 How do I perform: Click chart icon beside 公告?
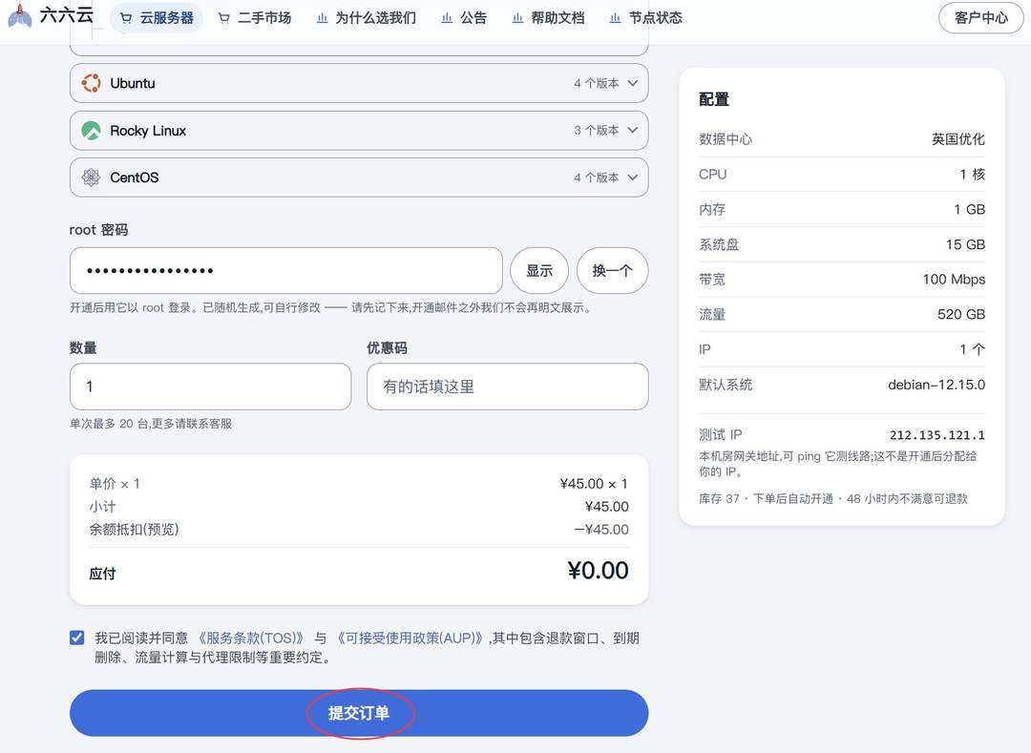tap(447, 18)
